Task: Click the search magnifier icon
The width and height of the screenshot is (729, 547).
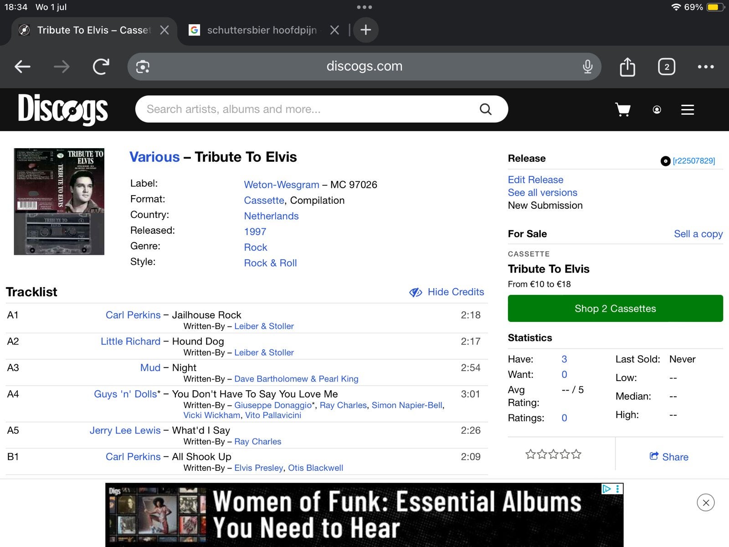Action: [486, 109]
